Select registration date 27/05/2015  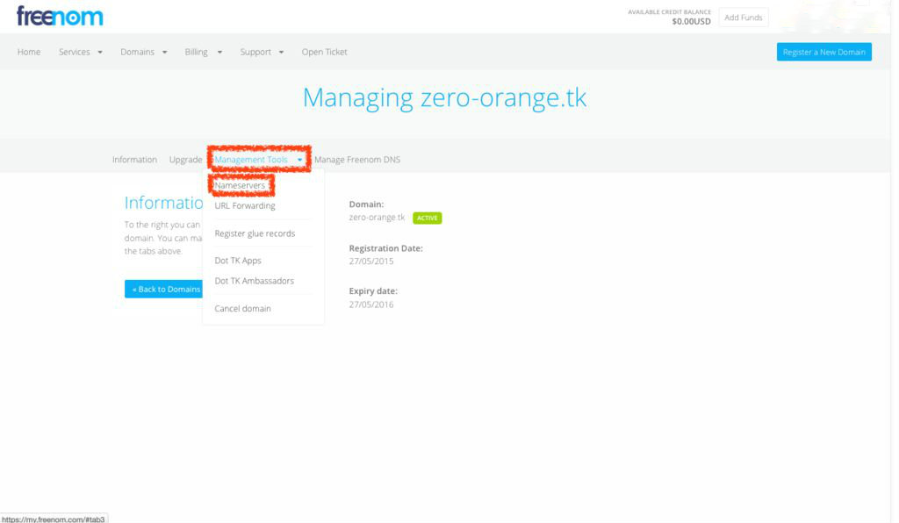(371, 261)
